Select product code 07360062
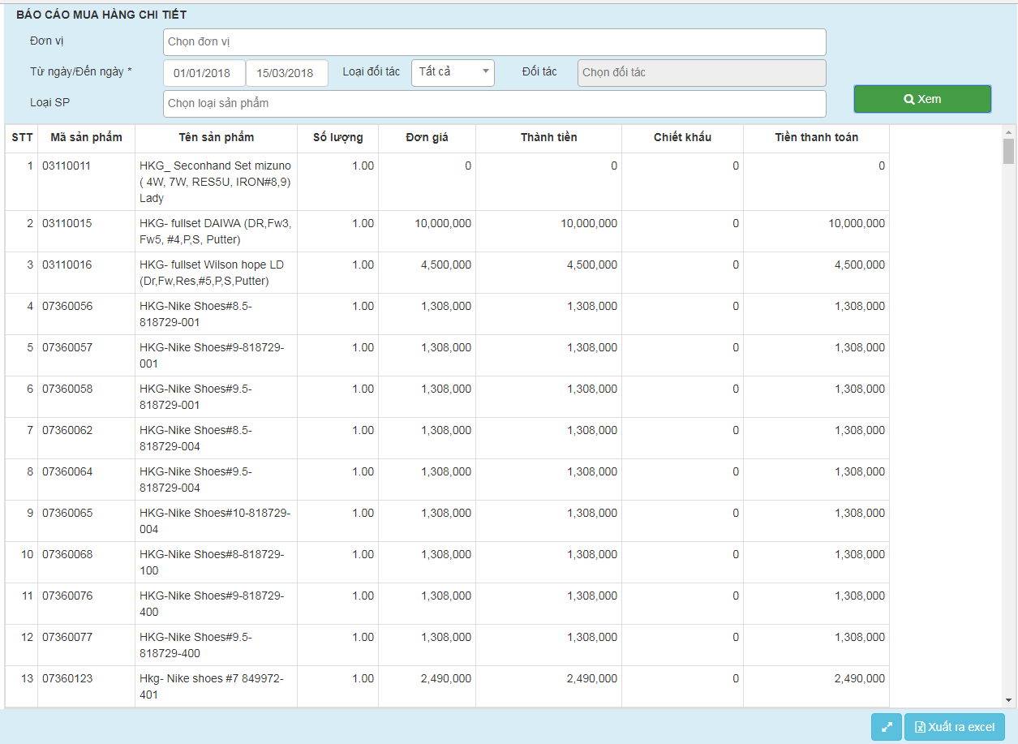1018x744 pixels. pyautogui.click(x=67, y=430)
